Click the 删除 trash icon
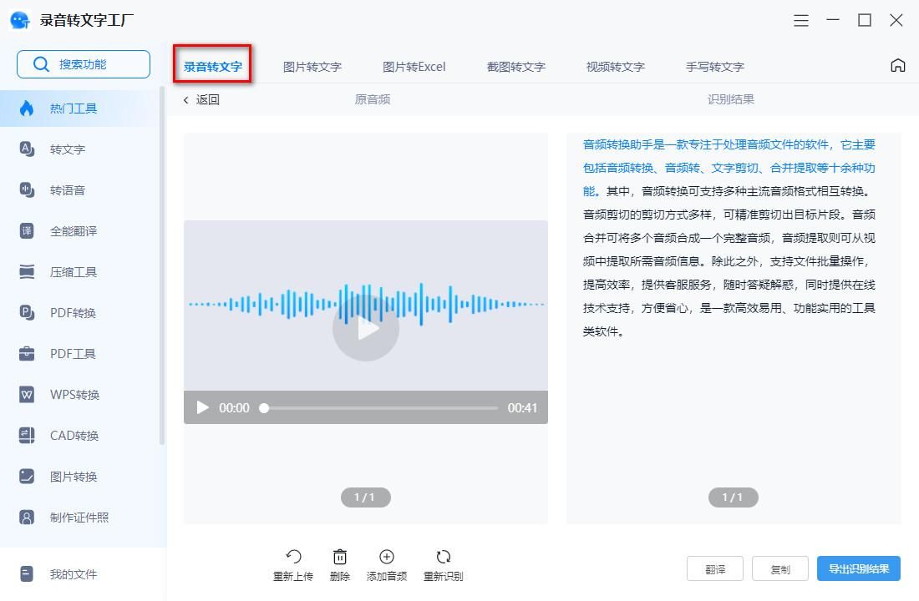The height and width of the screenshot is (601, 919). [x=340, y=557]
